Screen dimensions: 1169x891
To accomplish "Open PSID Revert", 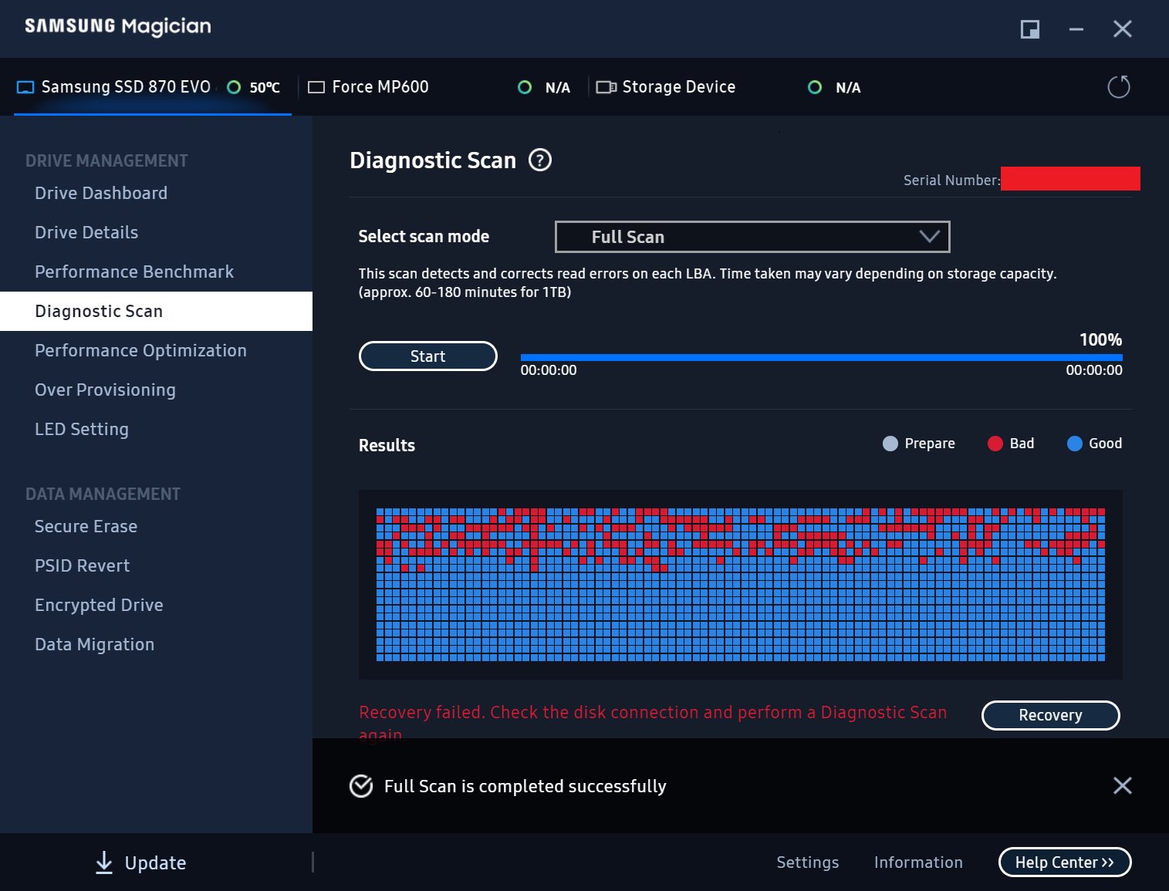I will pos(82,565).
